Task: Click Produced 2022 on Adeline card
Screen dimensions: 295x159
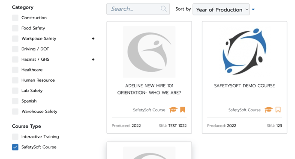Action: point(126,126)
